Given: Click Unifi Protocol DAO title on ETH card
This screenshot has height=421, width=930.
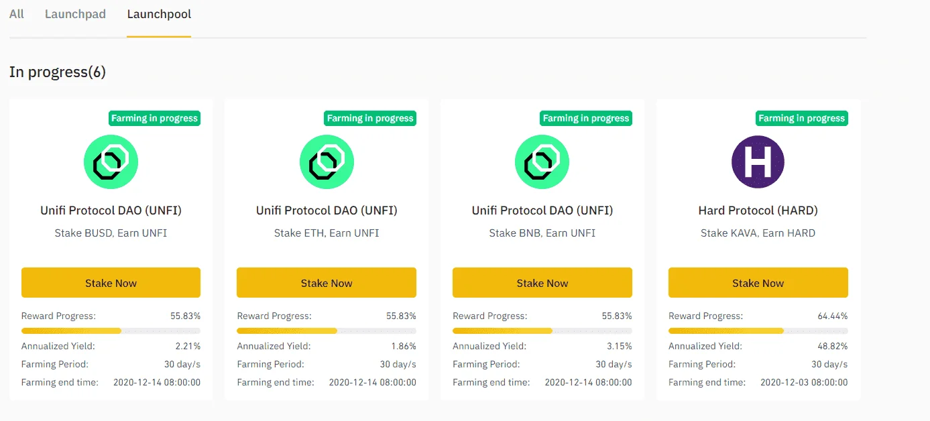Looking at the screenshot, I should 327,210.
